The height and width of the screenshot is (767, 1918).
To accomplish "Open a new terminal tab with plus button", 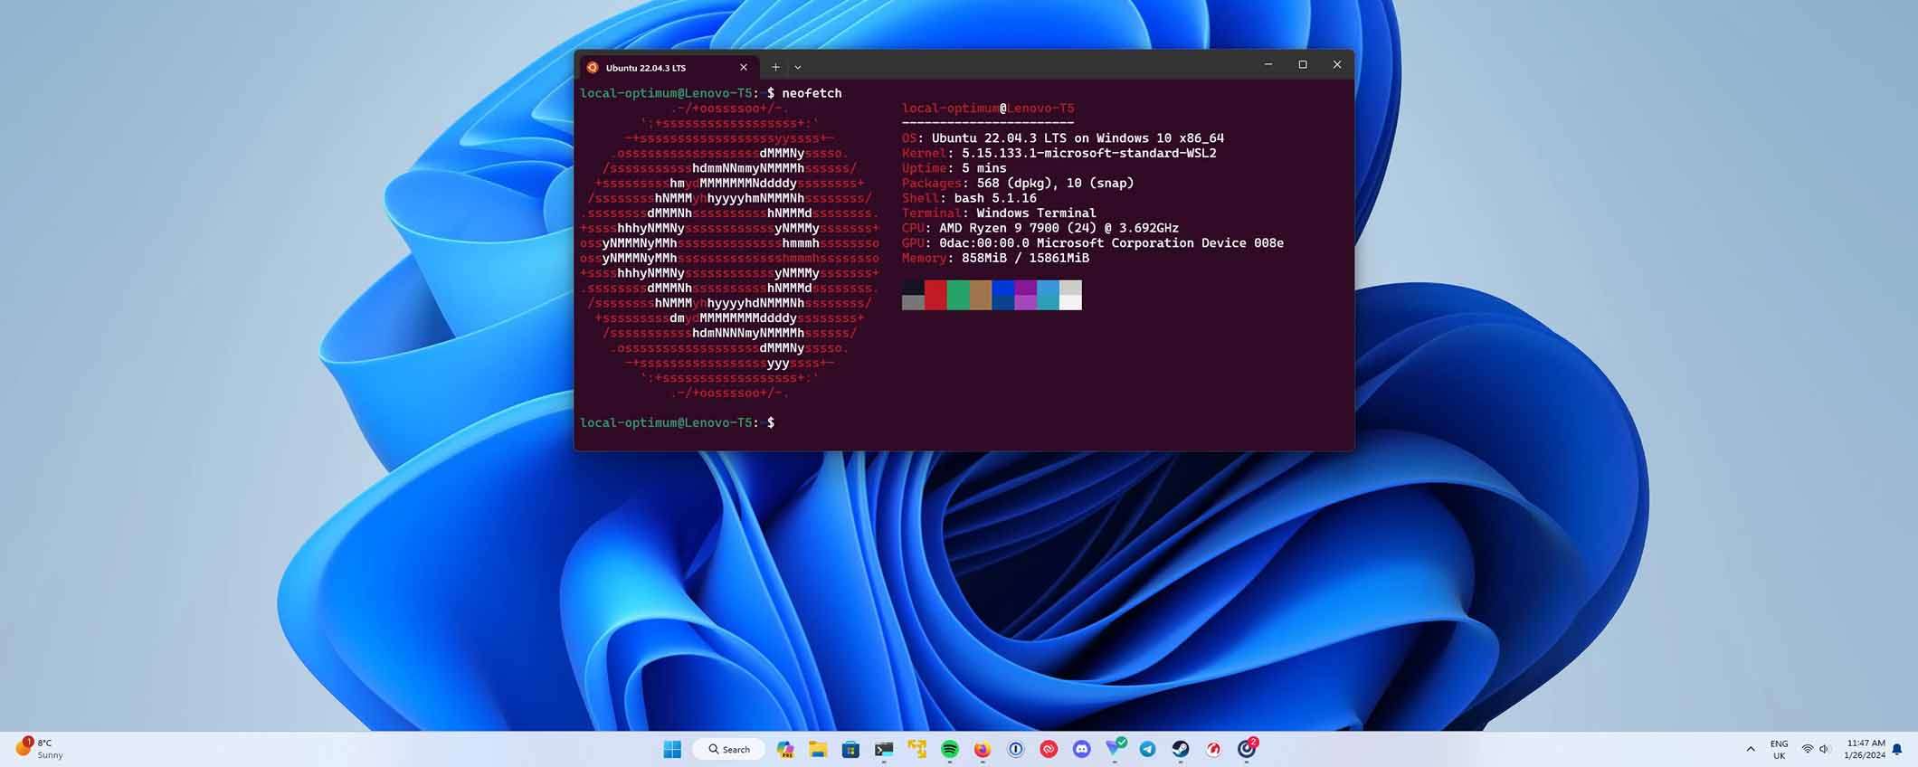I will (775, 67).
